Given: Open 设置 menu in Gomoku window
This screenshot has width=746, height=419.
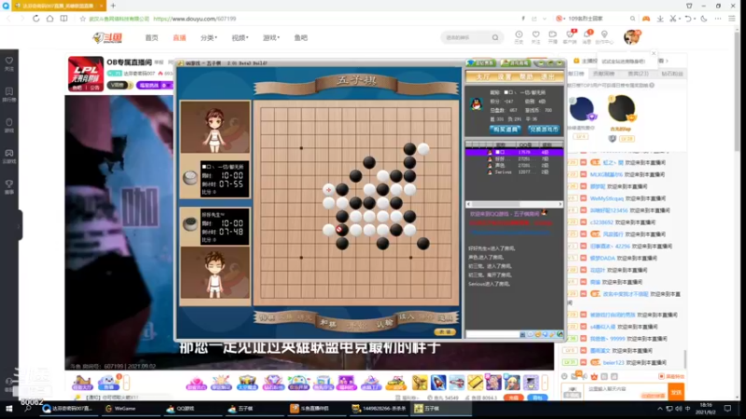Looking at the screenshot, I should pos(504,76).
